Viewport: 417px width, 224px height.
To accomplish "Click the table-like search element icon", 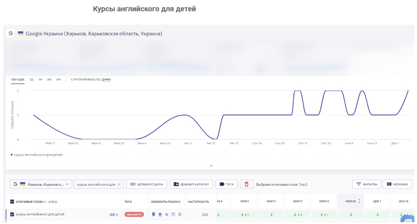I will 173,215.
